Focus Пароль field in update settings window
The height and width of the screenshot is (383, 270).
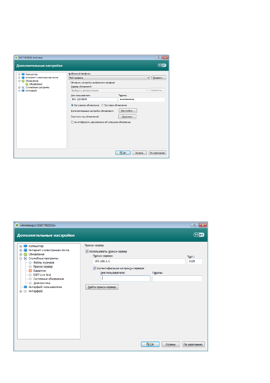[142, 100]
